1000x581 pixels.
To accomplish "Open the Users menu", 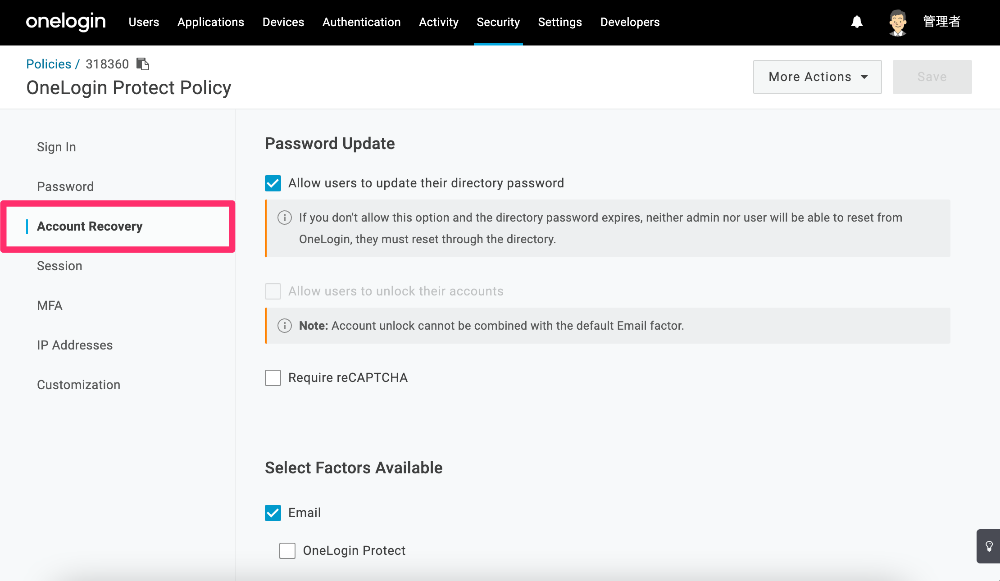I will (x=144, y=22).
